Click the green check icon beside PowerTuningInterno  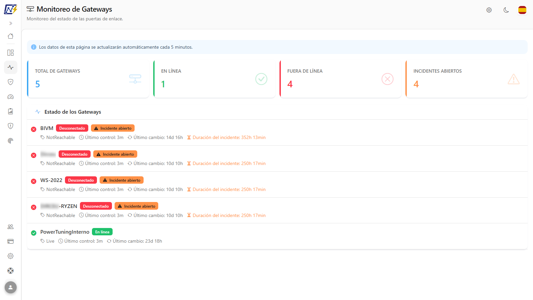34,233
